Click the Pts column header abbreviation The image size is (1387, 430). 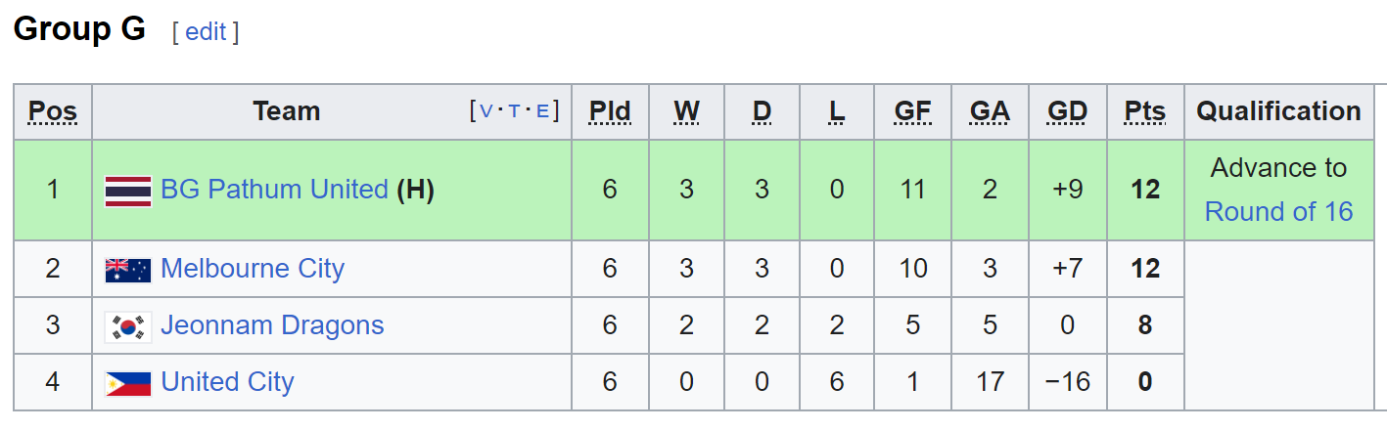point(1145,111)
